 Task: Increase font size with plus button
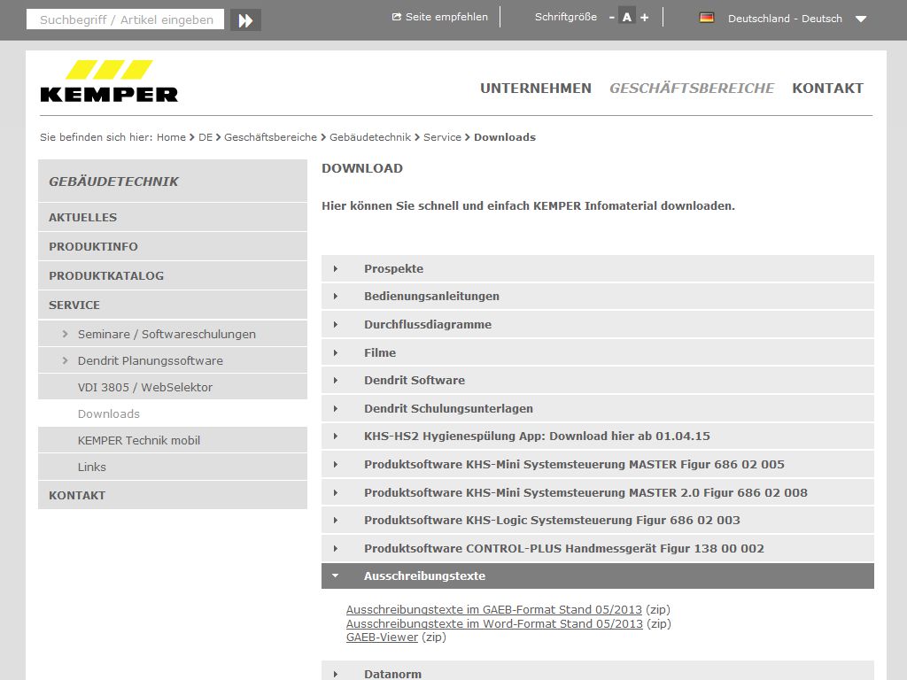point(645,18)
